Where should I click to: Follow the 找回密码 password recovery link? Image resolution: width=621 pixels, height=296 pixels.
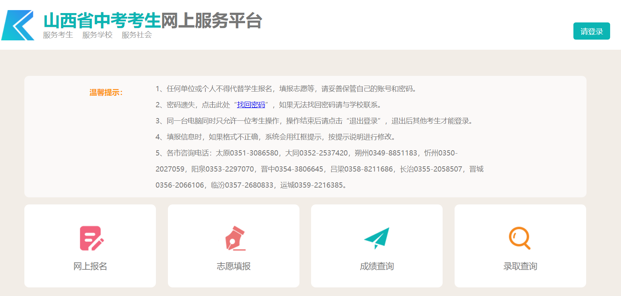251,105
